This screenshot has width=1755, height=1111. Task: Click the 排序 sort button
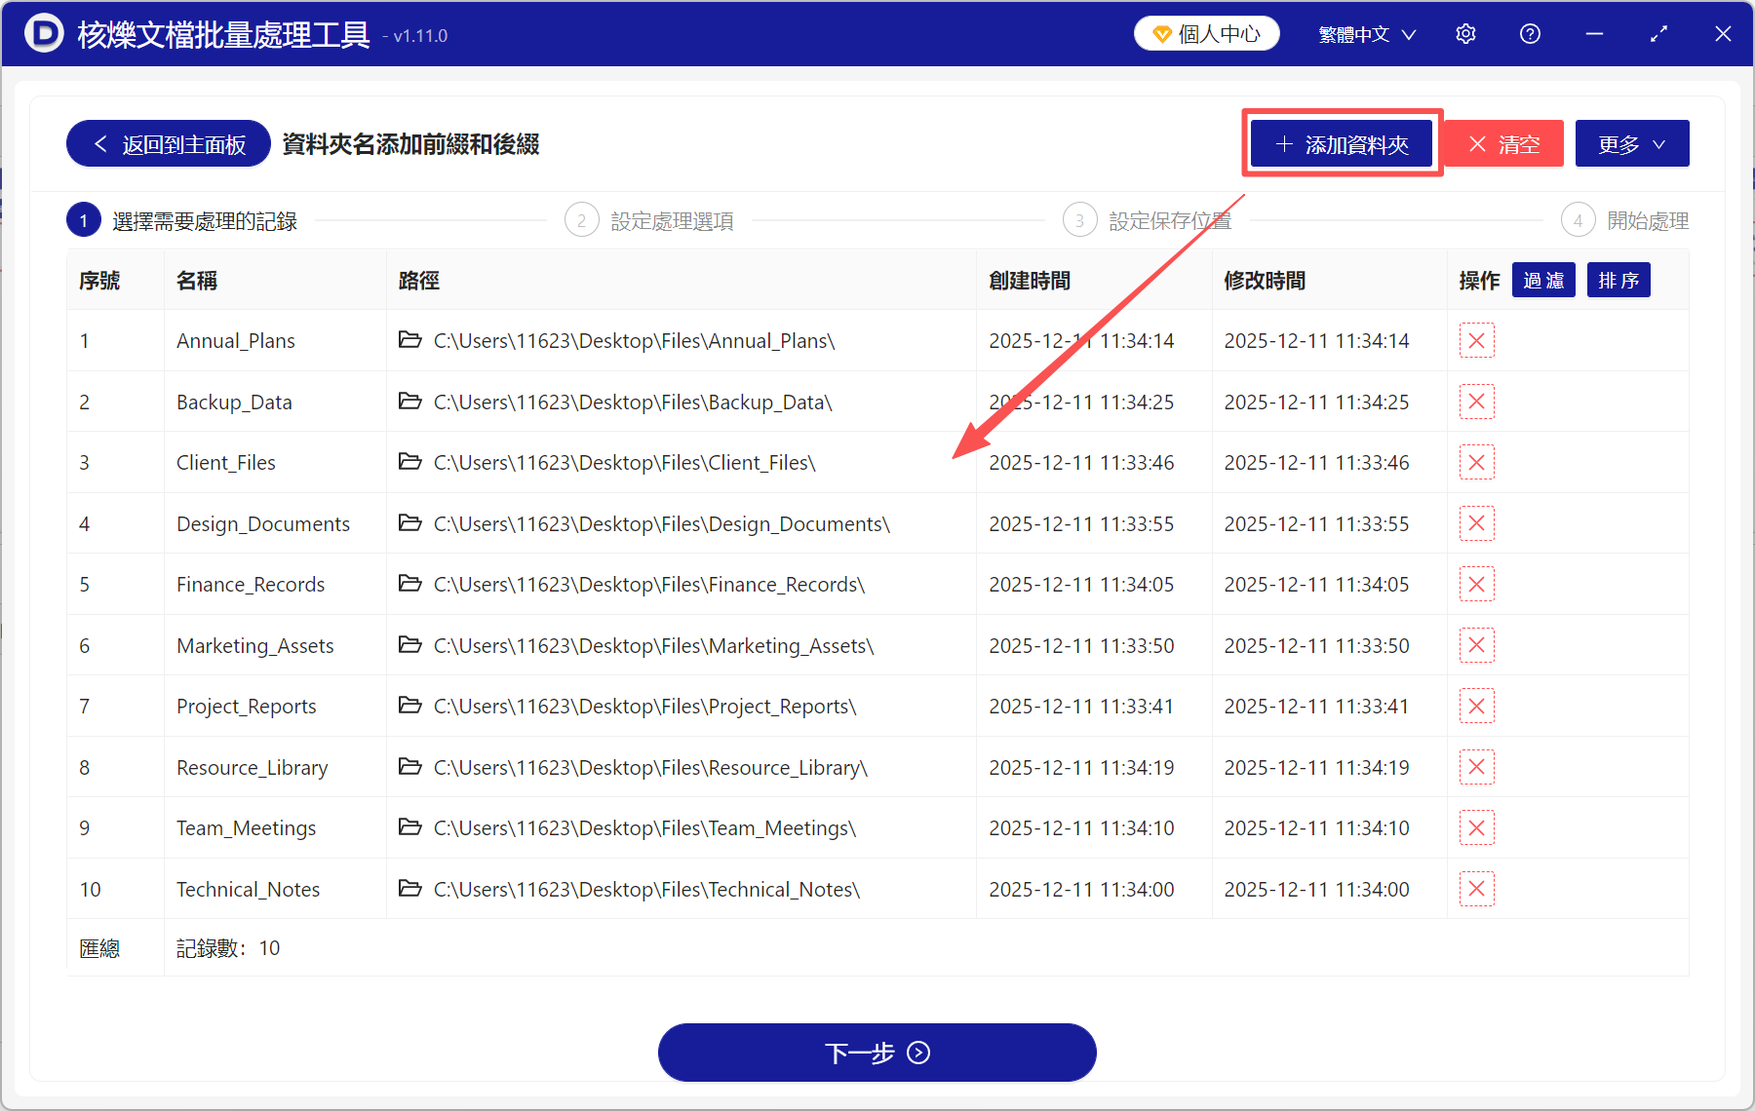(1618, 280)
